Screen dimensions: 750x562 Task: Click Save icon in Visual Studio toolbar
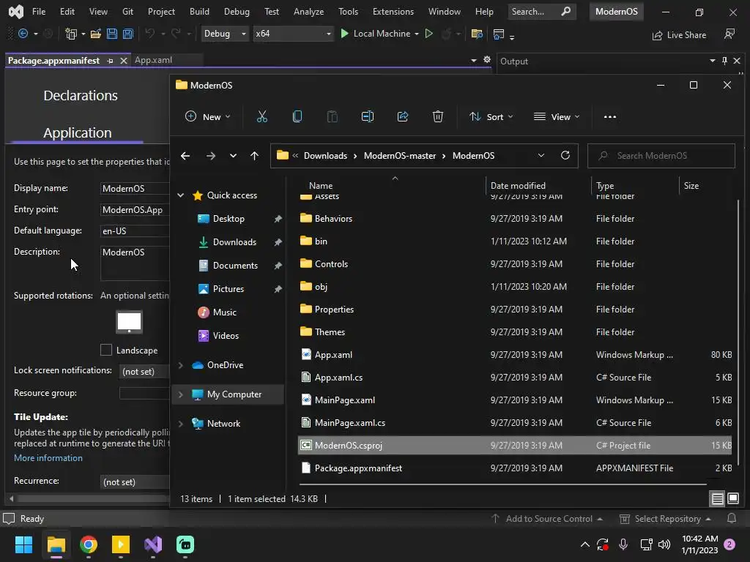pyautogui.click(x=112, y=34)
